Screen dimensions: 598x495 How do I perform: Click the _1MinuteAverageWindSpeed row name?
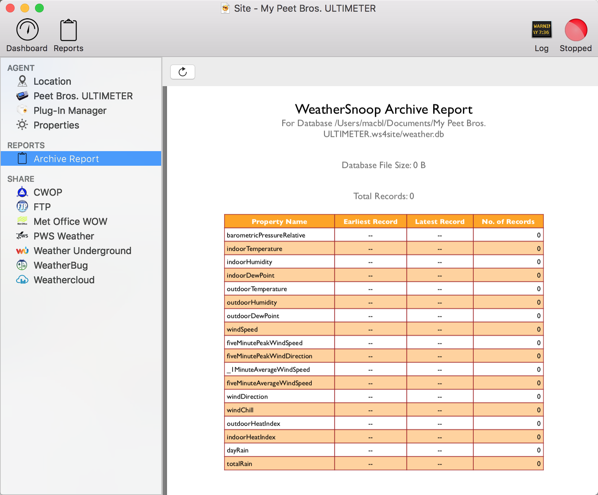point(268,369)
